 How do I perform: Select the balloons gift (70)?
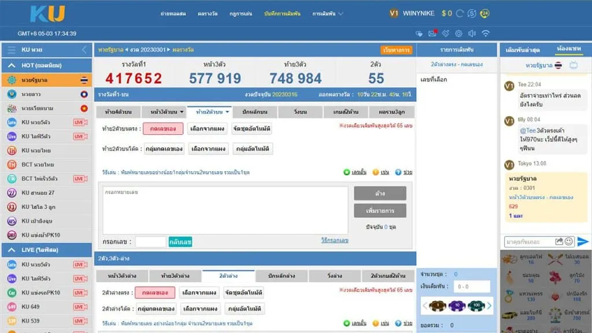(x=555, y=278)
